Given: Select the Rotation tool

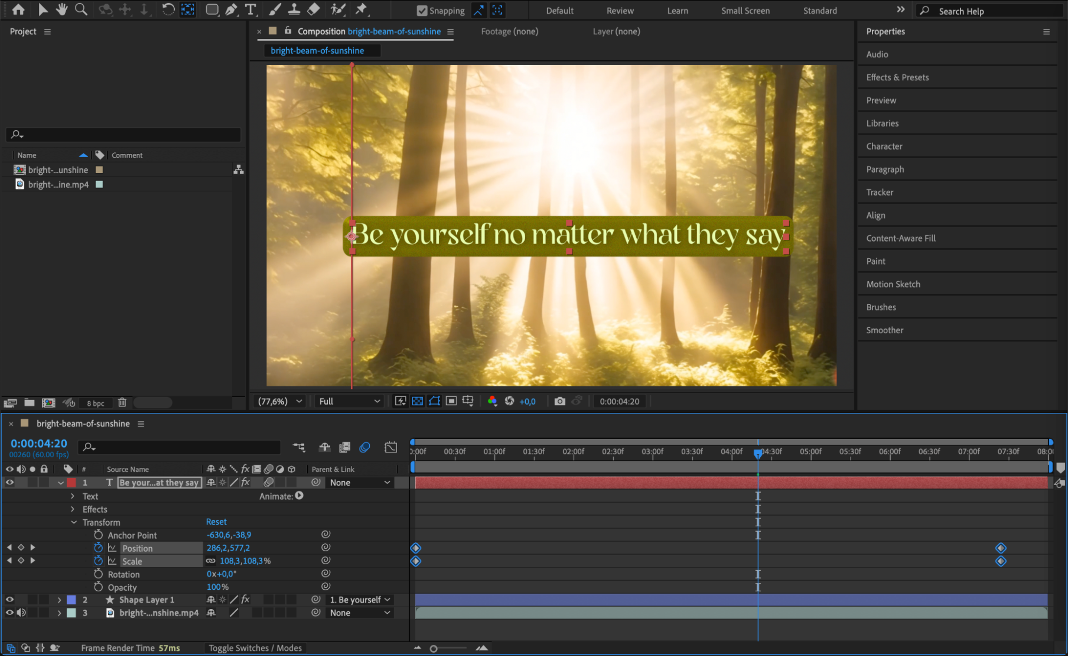Looking at the screenshot, I should [168, 10].
